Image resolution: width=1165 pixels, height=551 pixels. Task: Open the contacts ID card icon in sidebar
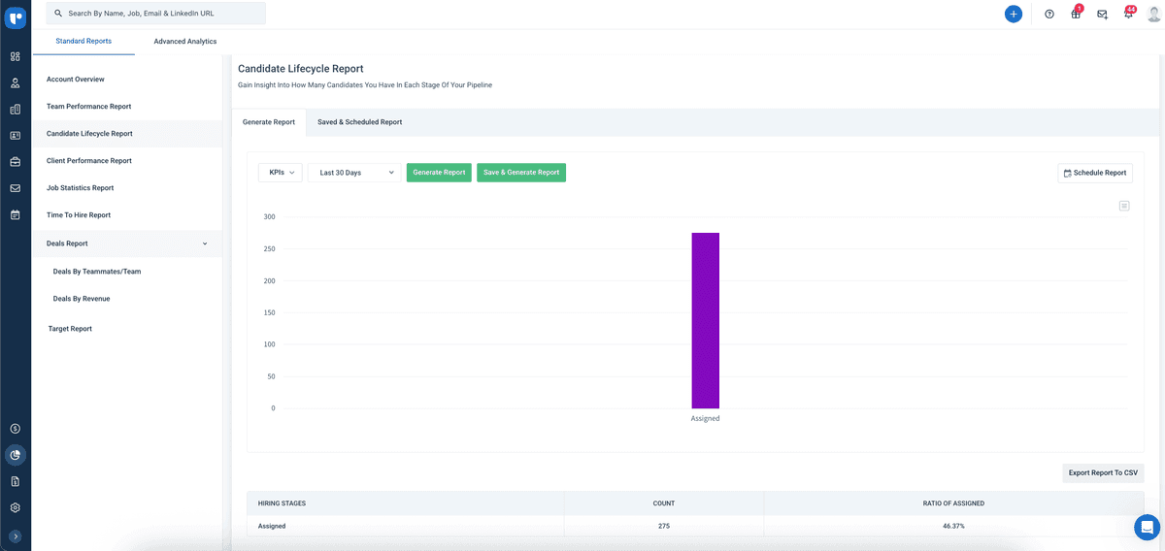(x=16, y=135)
